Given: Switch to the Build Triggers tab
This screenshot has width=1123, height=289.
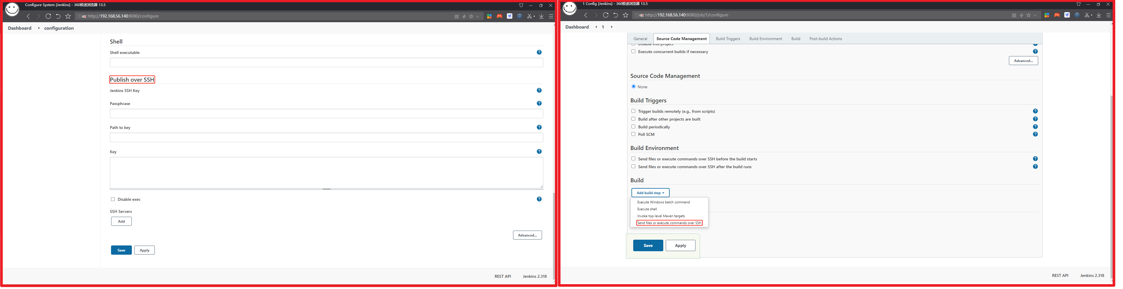Looking at the screenshot, I should (727, 39).
